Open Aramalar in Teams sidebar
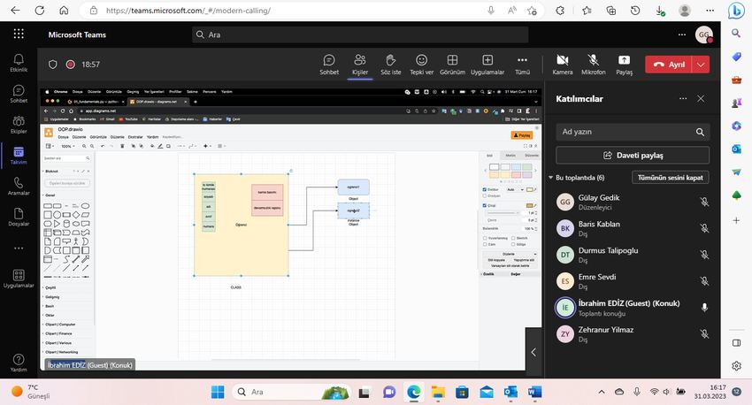The width and height of the screenshot is (752, 405). pos(19,187)
